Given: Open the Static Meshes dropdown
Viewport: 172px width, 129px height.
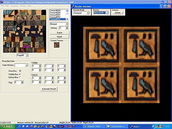Looking at the screenshot, I should (21, 65).
